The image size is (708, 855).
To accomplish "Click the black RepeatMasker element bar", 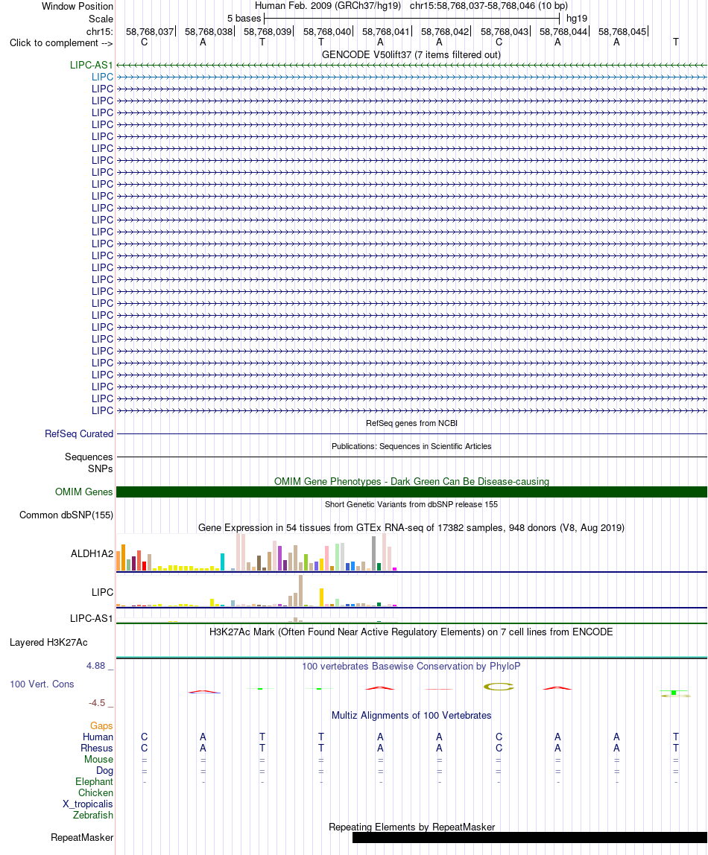I will click(530, 838).
